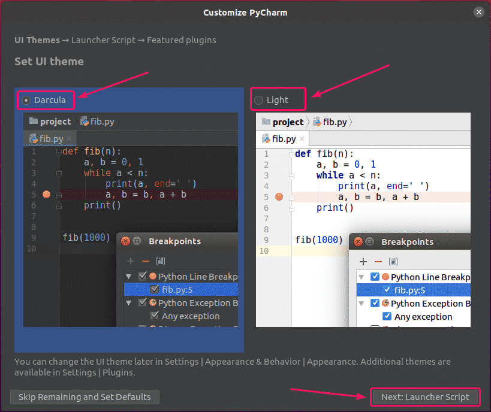
Task: Click red close button of Darcula Breakpoints window
Action: [x=125, y=241]
